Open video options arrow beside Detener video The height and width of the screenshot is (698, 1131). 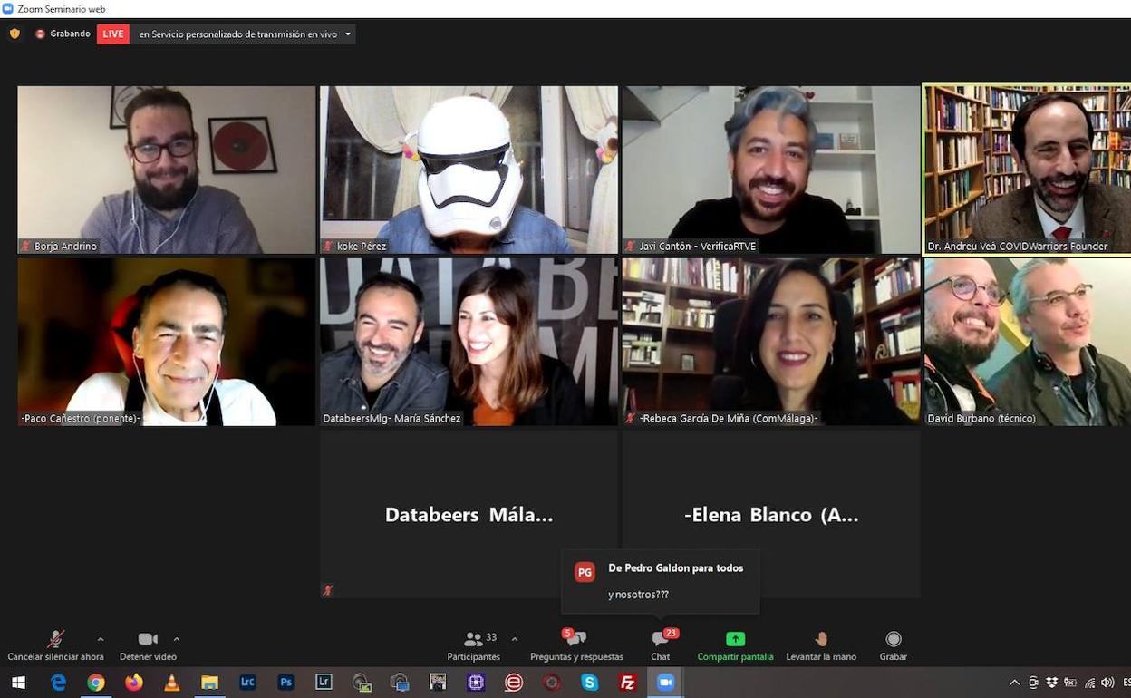tap(177, 639)
